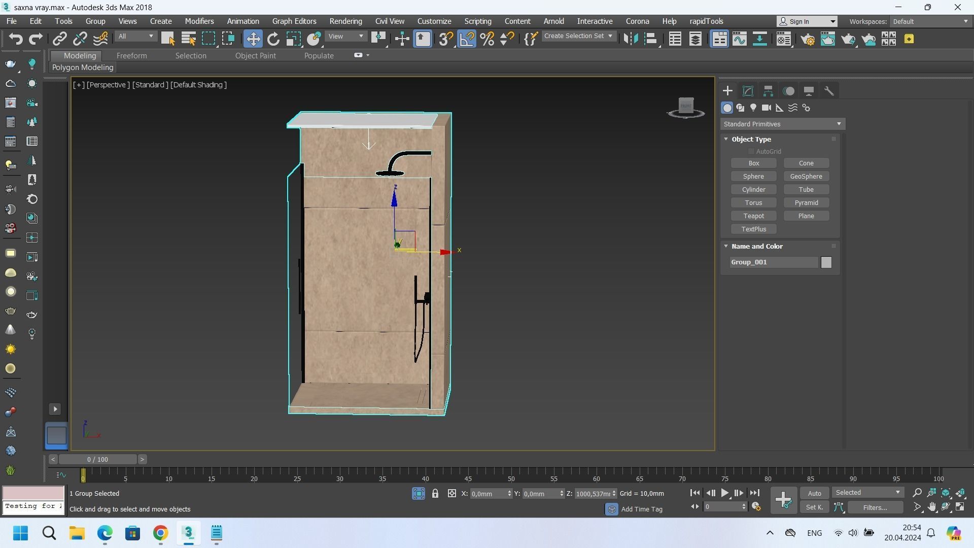974x548 pixels.
Task: Select the Cameras category in Create panel
Action: (x=767, y=108)
